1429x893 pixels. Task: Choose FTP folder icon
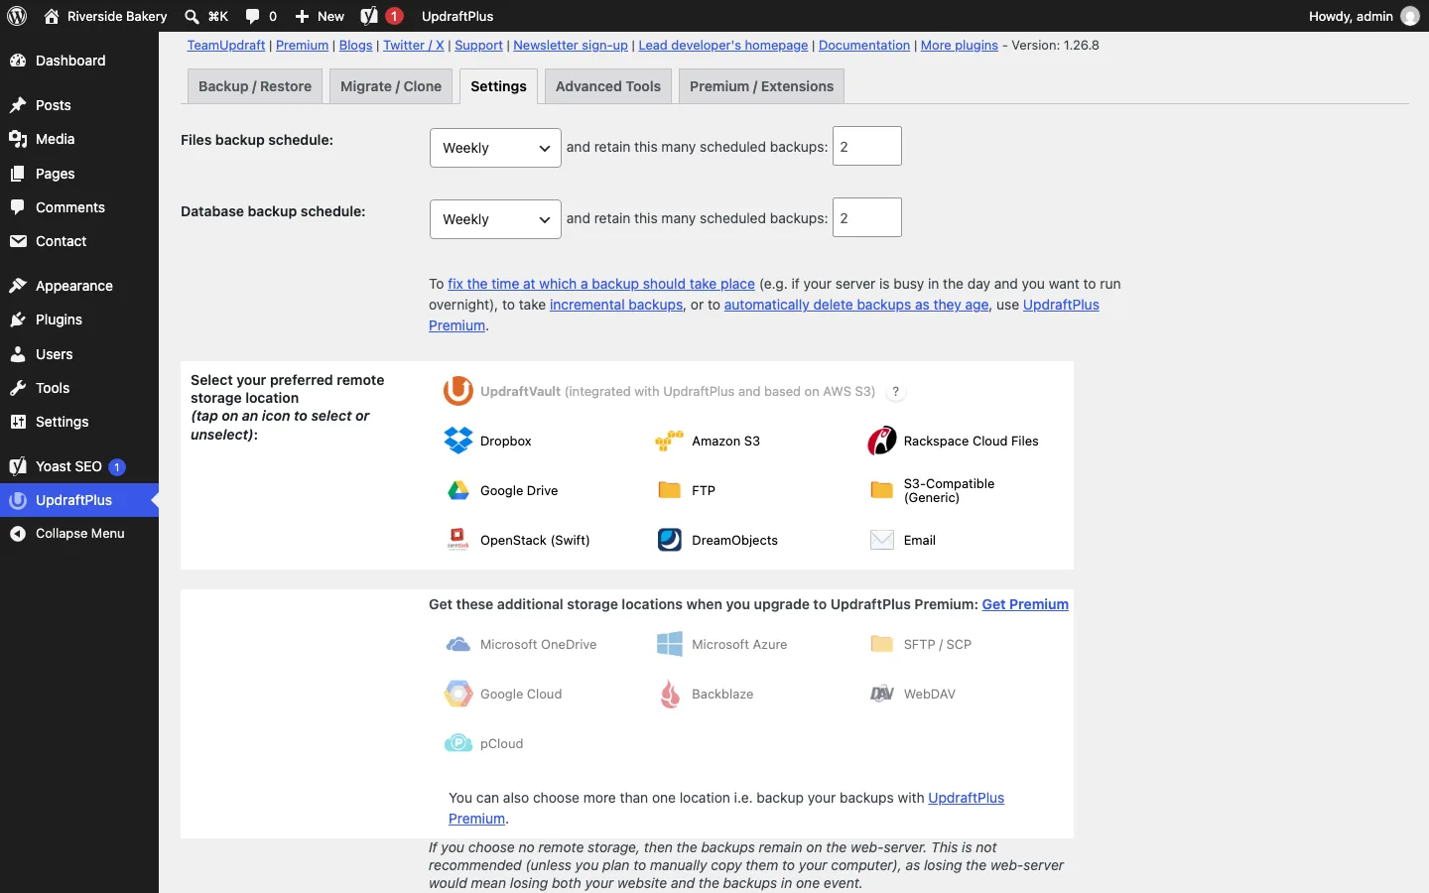(670, 490)
